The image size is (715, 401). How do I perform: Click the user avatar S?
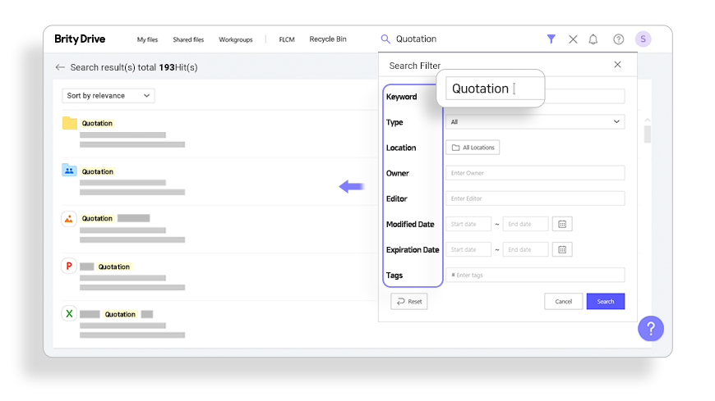[x=643, y=39]
